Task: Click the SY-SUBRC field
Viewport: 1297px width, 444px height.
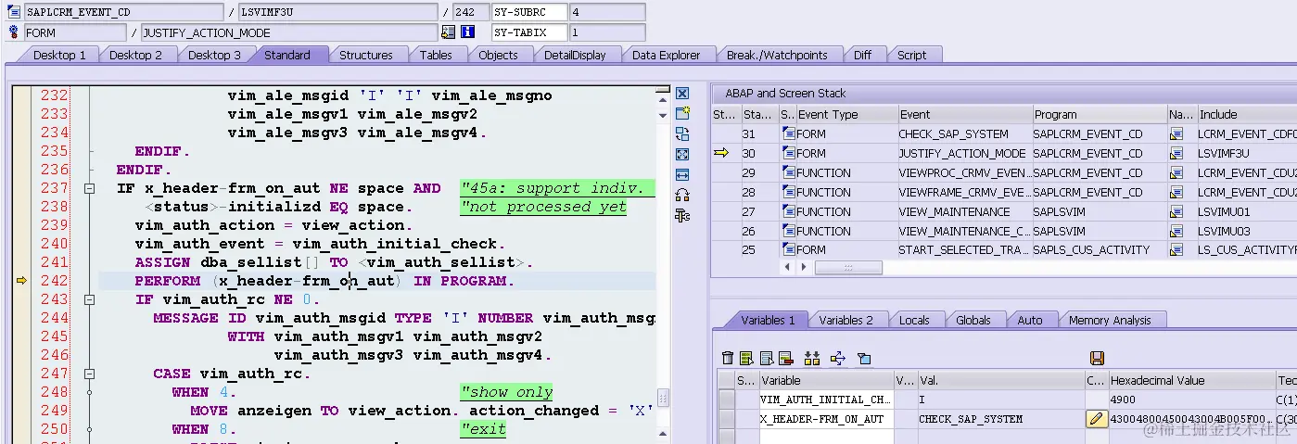Action: pyautogui.click(x=528, y=12)
